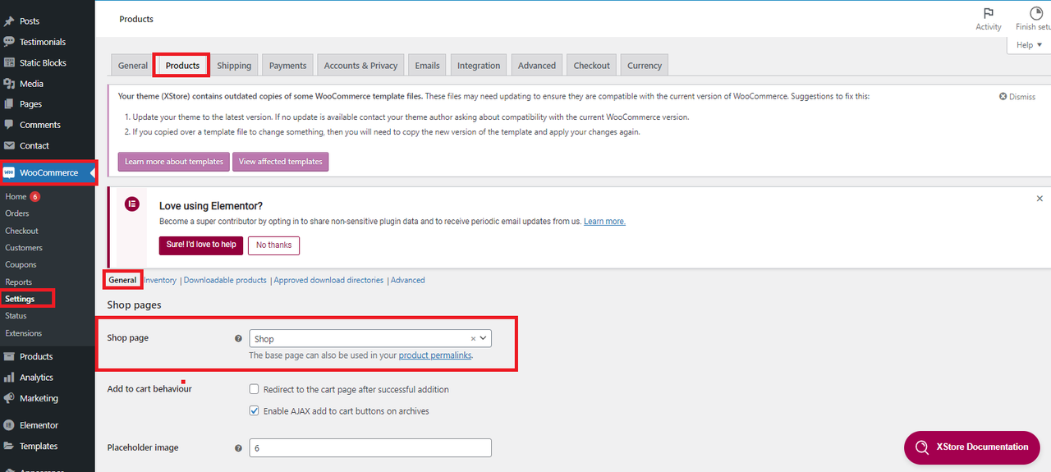Open the Status submenu item
Image resolution: width=1051 pixels, height=472 pixels.
coord(16,316)
